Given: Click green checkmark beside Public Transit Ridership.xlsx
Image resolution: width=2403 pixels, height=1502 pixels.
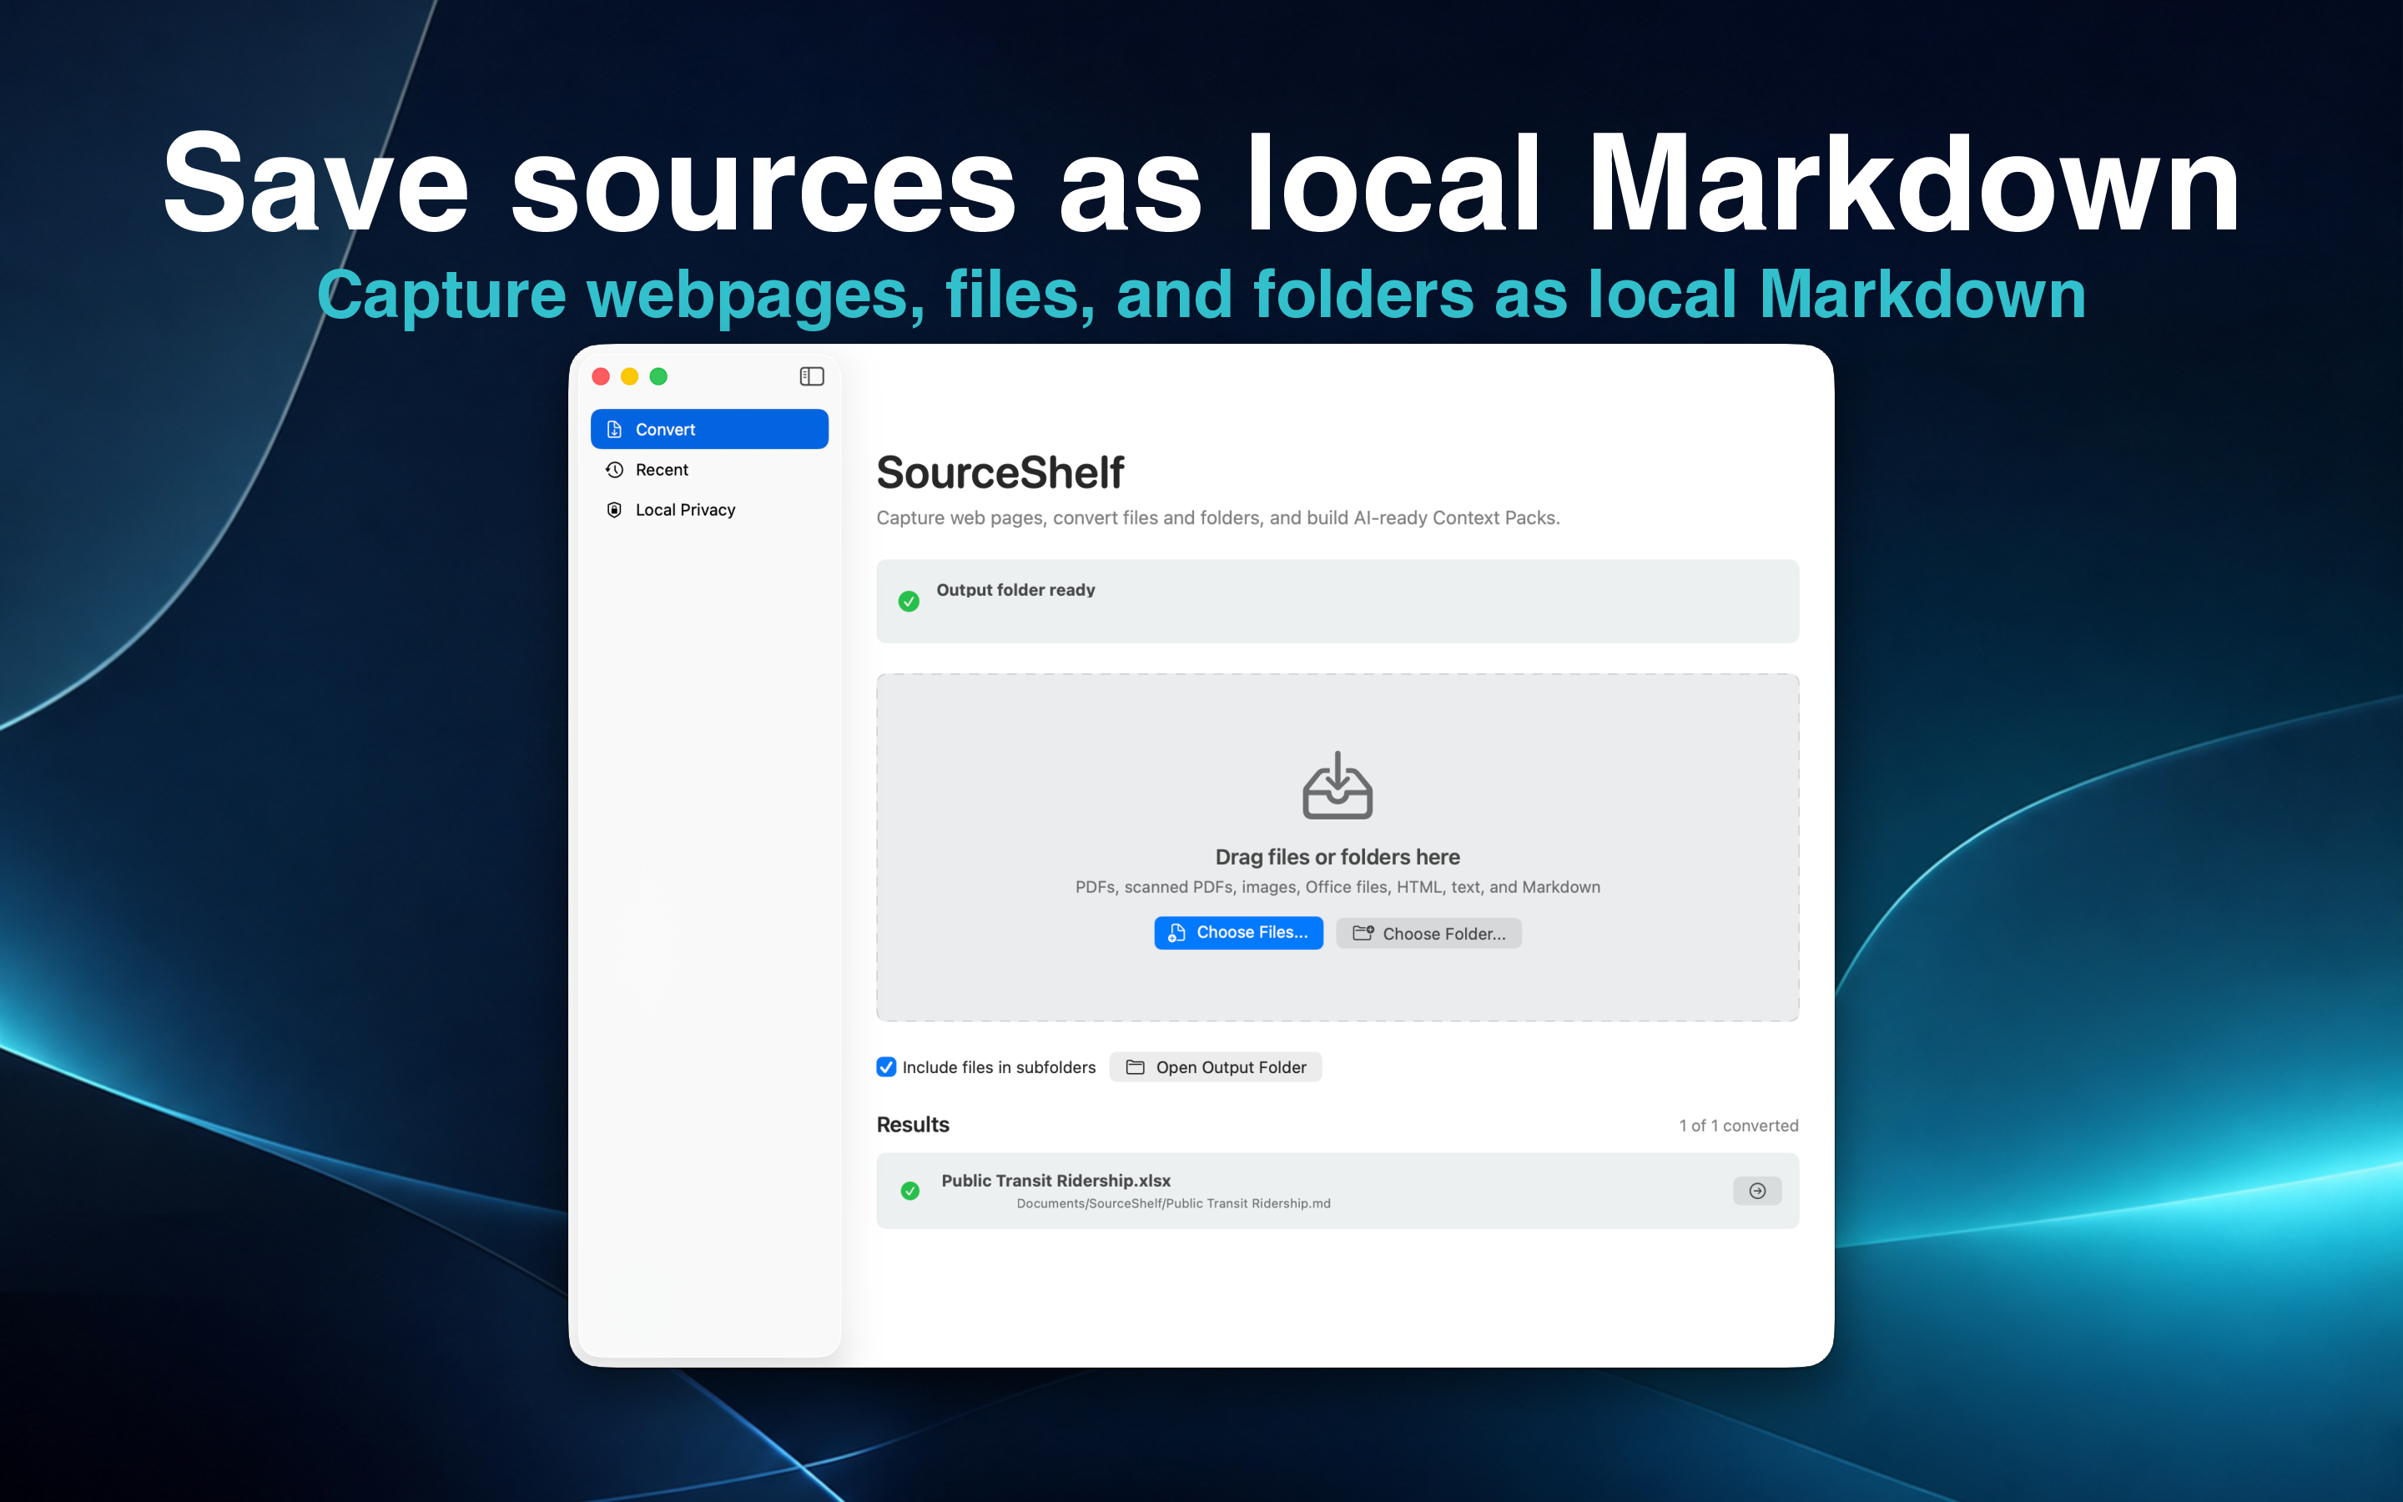Looking at the screenshot, I should (x=909, y=1191).
